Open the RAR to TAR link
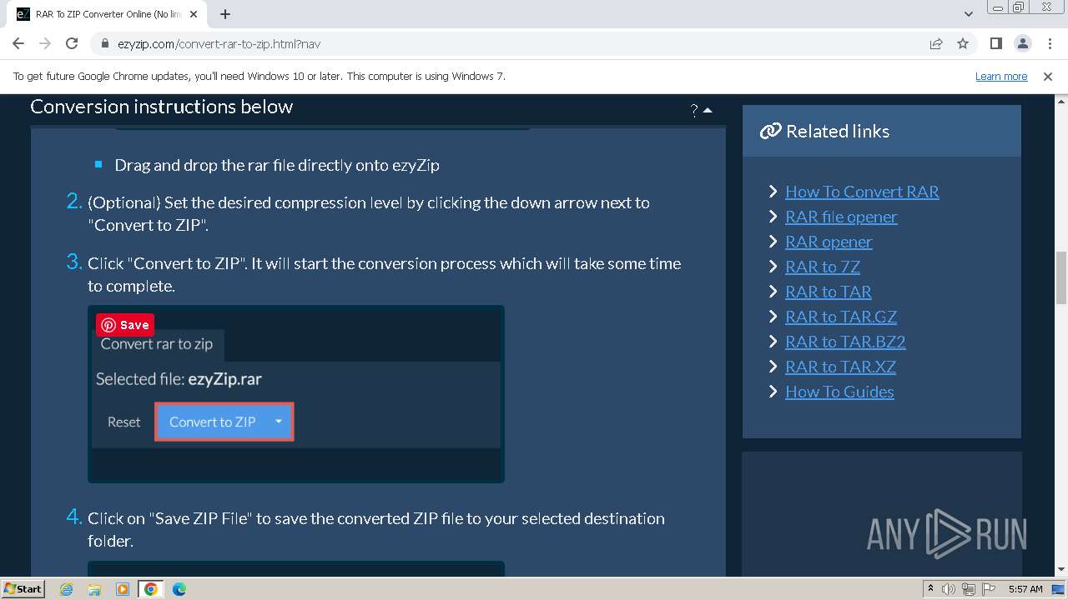Screen dimensions: 1068x600 point(829,292)
